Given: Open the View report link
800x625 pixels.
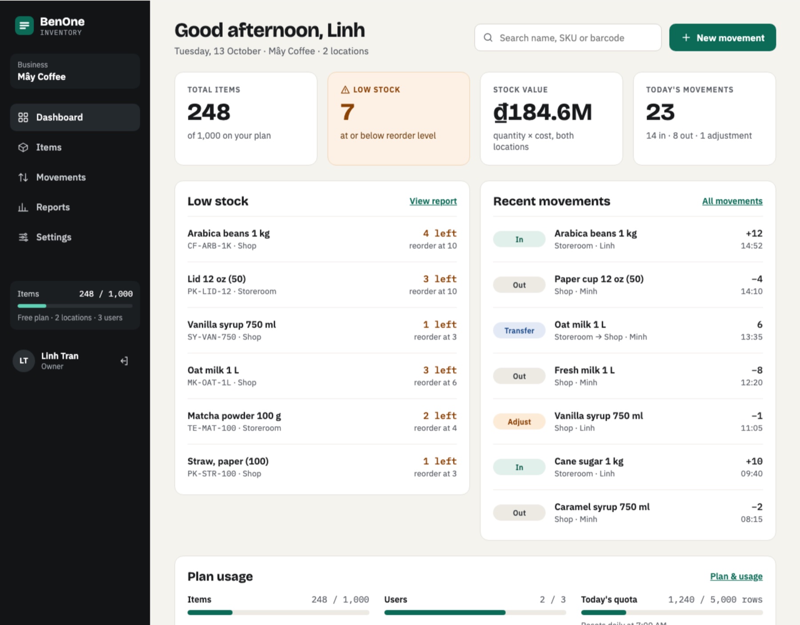Looking at the screenshot, I should [433, 201].
